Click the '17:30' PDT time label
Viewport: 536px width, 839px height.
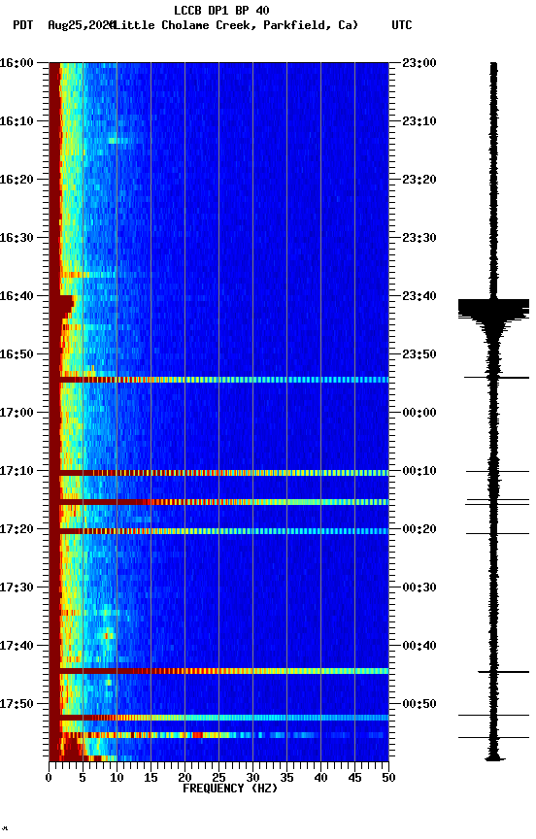17,588
